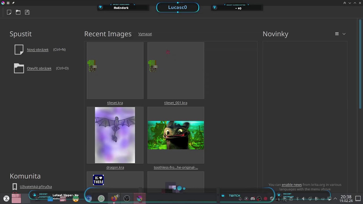
Task: Click the show desktop button
Action: click(x=358, y=199)
